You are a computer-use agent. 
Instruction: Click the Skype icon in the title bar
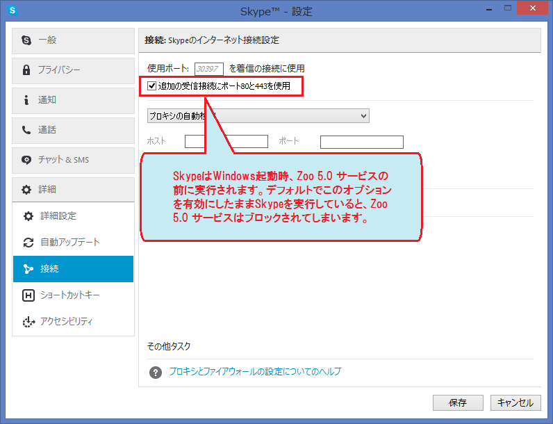pyautogui.click(x=13, y=10)
